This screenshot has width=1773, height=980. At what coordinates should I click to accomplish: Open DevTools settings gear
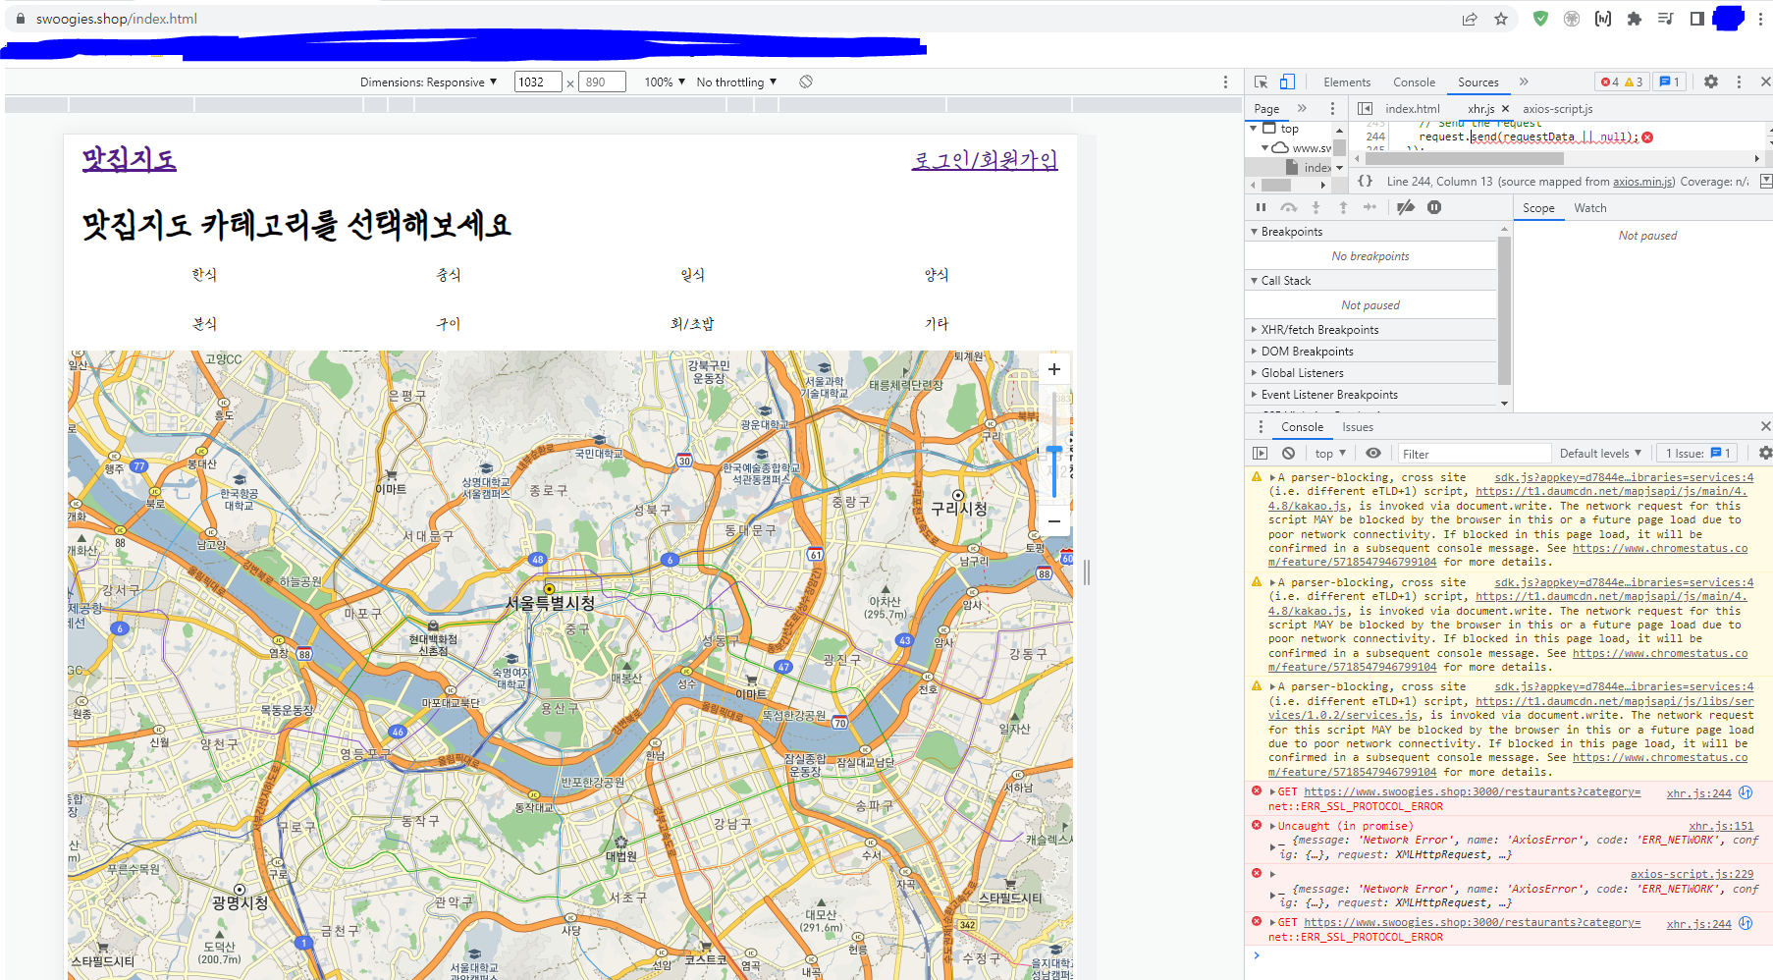[1711, 82]
